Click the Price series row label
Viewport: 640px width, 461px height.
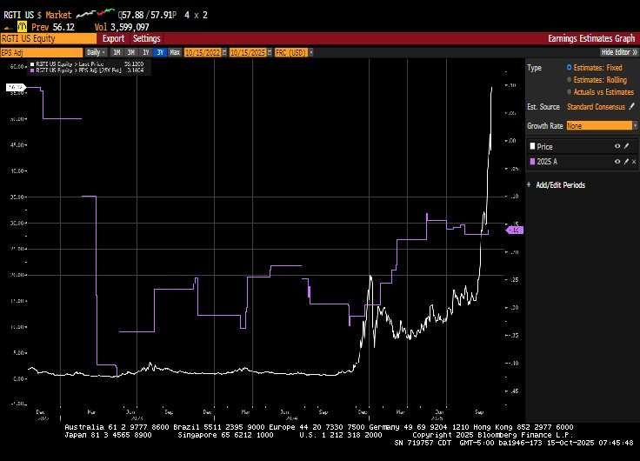[x=544, y=146]
